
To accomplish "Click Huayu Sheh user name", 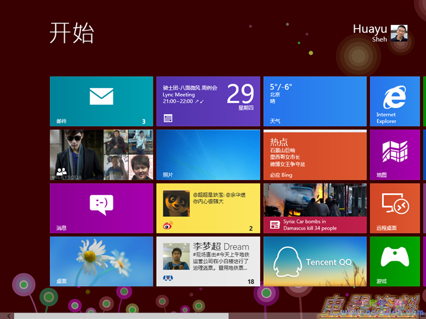I will click(x=370, y=30).
